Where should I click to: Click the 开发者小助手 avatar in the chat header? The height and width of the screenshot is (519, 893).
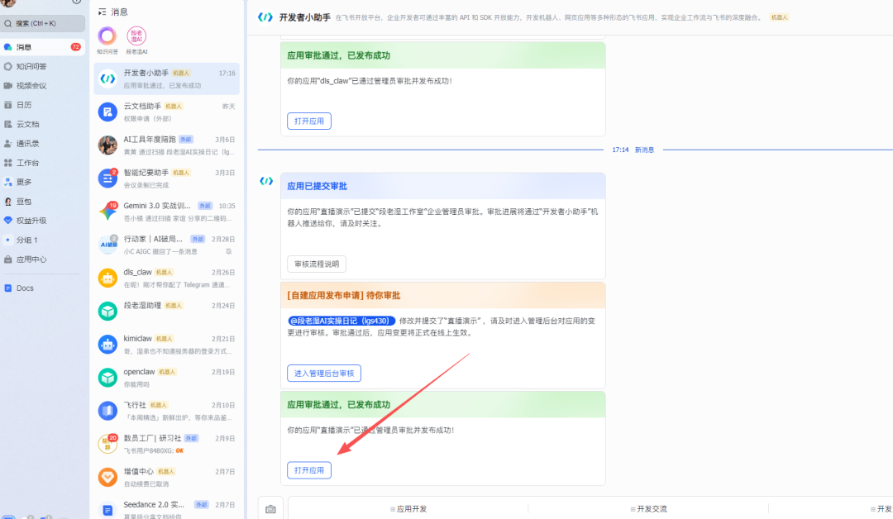click(x=265, y=17)
